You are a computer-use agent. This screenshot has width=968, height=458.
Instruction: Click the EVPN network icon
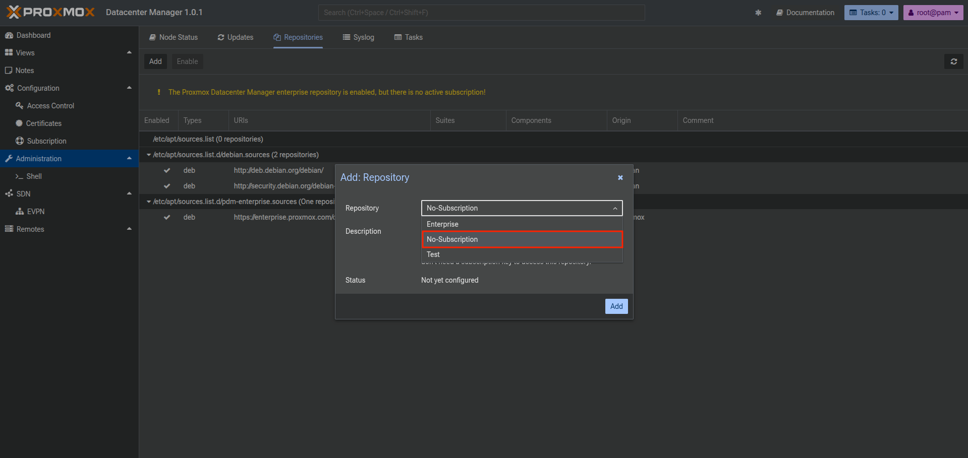click(x=20, y=212)
